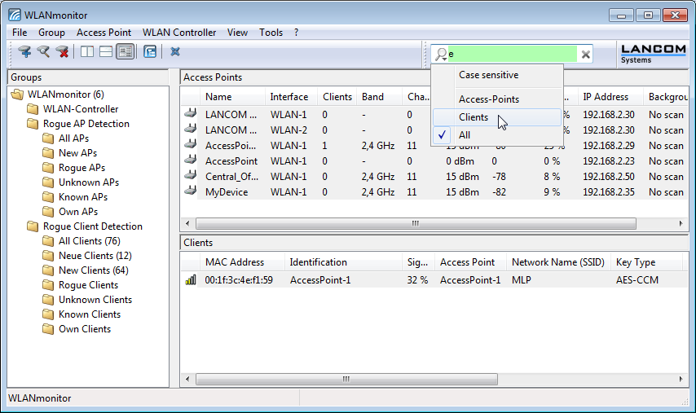
Task: Select the Rogue Client Detection group folder
Action: 92,226
